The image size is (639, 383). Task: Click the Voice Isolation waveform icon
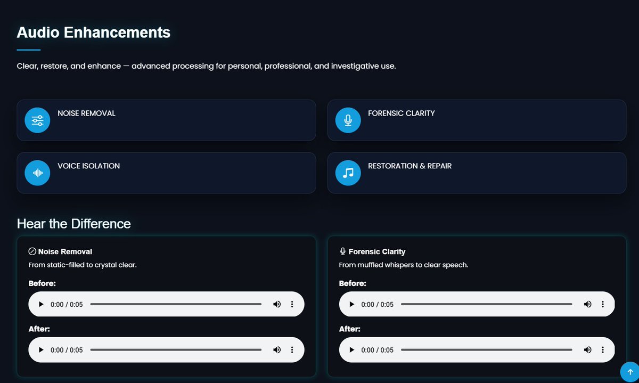(x=37, y=173)
